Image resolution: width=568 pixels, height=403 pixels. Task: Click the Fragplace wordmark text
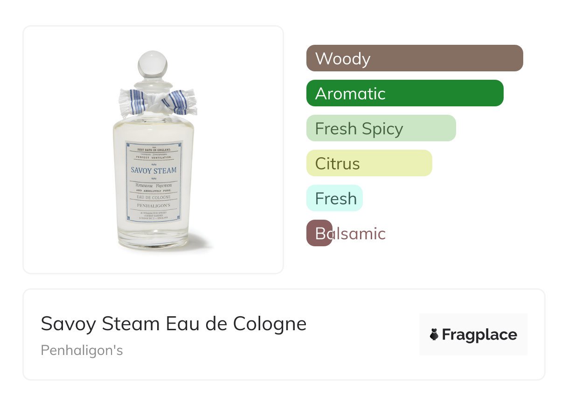tap(479, 334)
